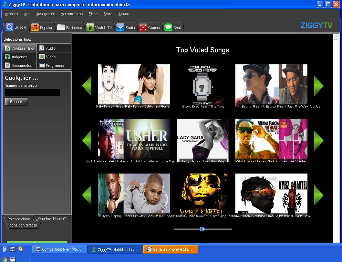Open the Store menu
This screenshot has width=342, height=262.
[x=108, y=14]
